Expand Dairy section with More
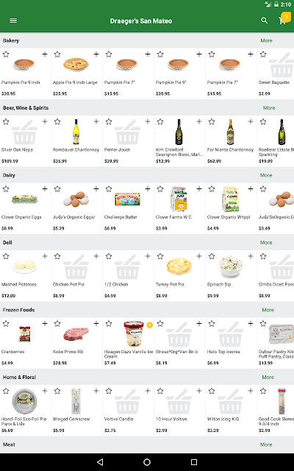 pyautogui.click(x=266, y=175)
